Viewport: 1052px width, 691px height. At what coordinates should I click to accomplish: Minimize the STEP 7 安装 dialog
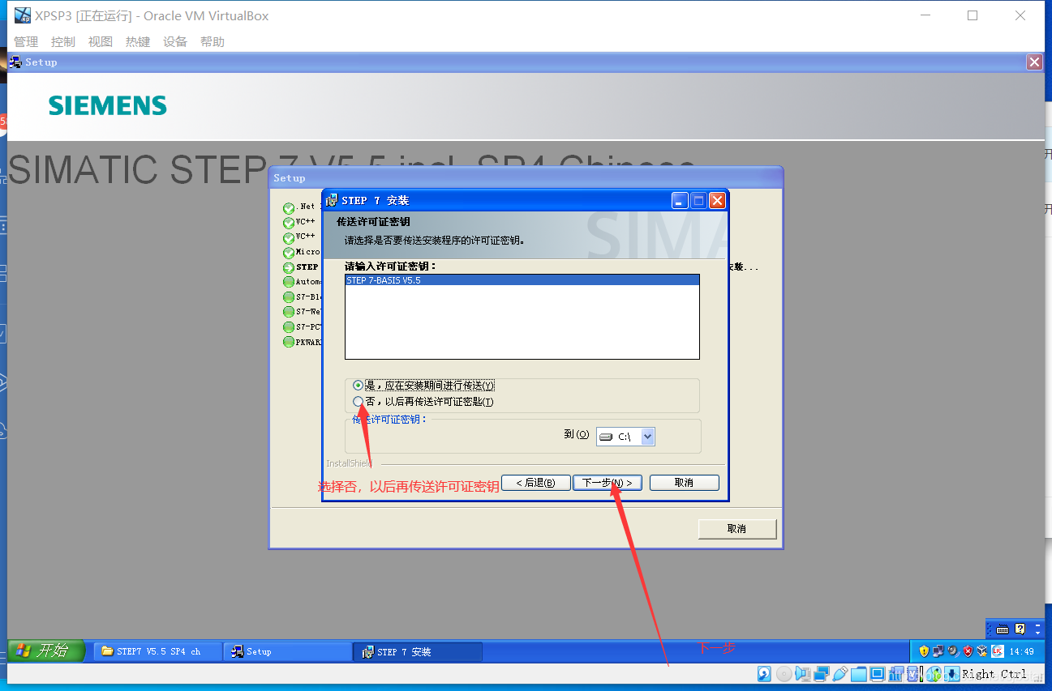tap(680, 200)
